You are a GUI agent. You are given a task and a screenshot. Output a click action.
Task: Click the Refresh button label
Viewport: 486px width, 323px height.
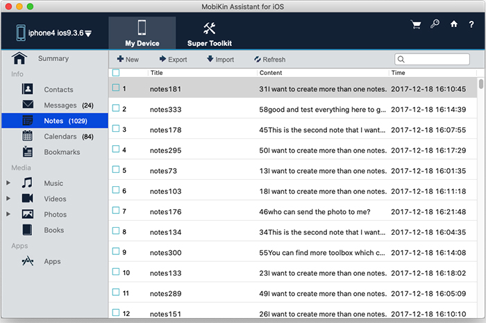274,60
